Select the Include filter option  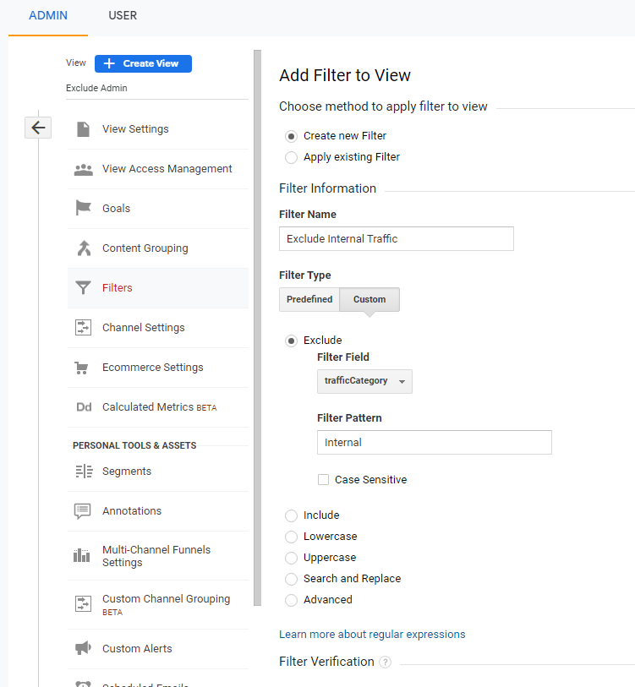tap(292, 515)
